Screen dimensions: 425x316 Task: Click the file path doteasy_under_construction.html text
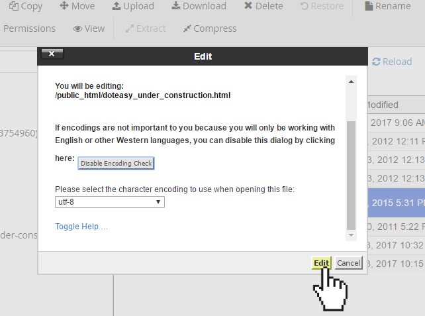tap(142, 95)
